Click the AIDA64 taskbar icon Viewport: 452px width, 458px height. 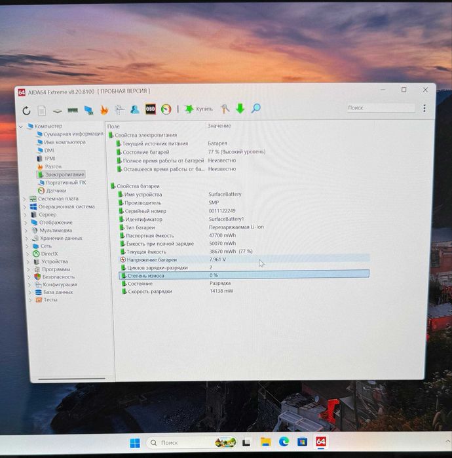[320, 442]
